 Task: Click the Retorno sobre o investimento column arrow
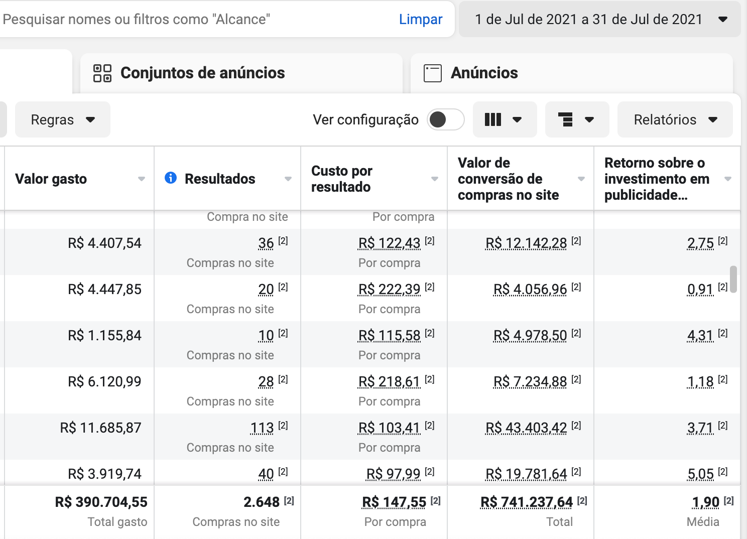pos(728,179)
